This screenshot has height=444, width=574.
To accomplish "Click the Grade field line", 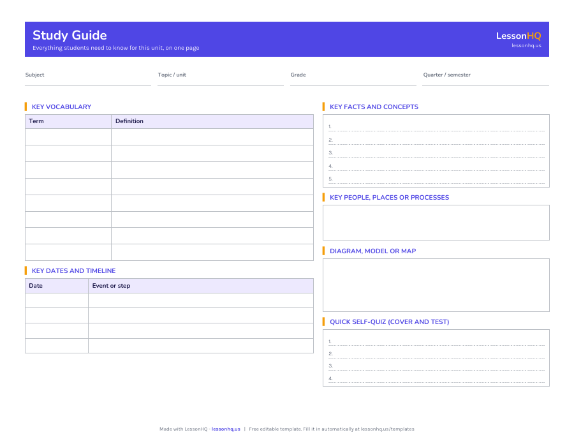I will click(x=353, y=78).
